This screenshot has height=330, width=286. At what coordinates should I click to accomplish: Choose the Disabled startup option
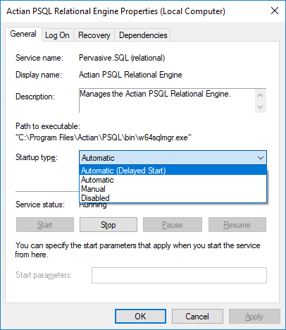coord(173,198)
